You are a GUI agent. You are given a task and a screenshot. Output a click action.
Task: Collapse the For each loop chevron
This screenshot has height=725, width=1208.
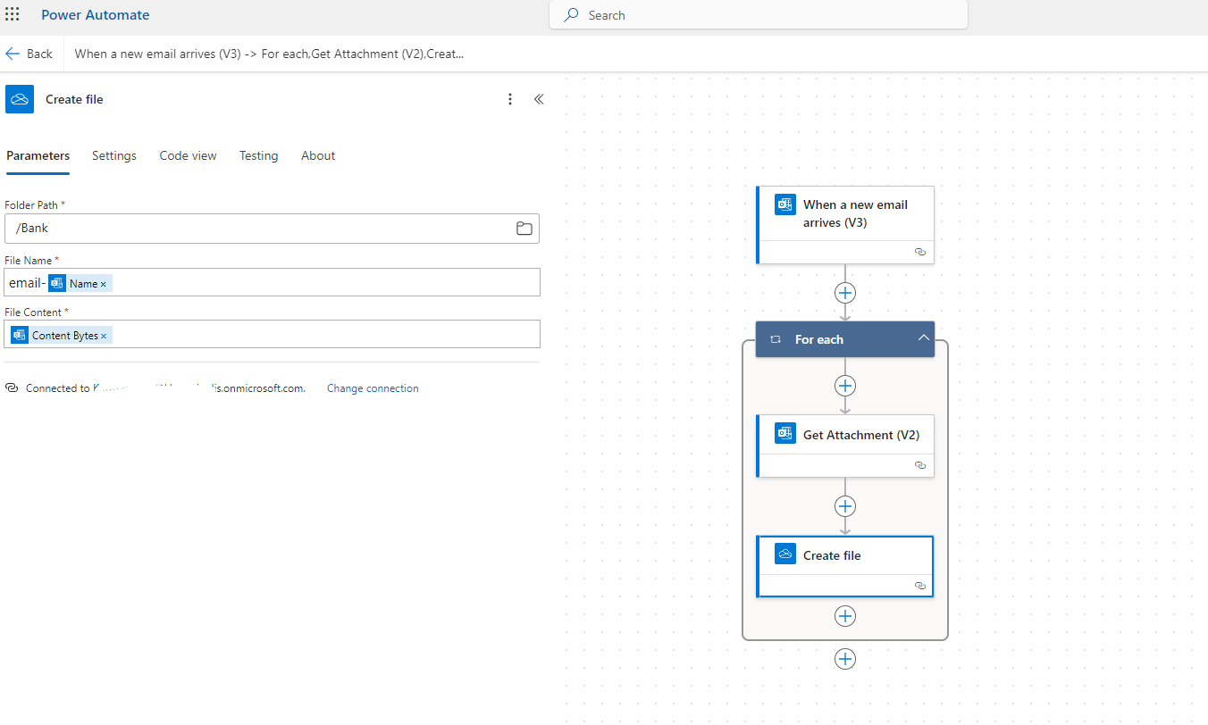(x=924, y=338)
